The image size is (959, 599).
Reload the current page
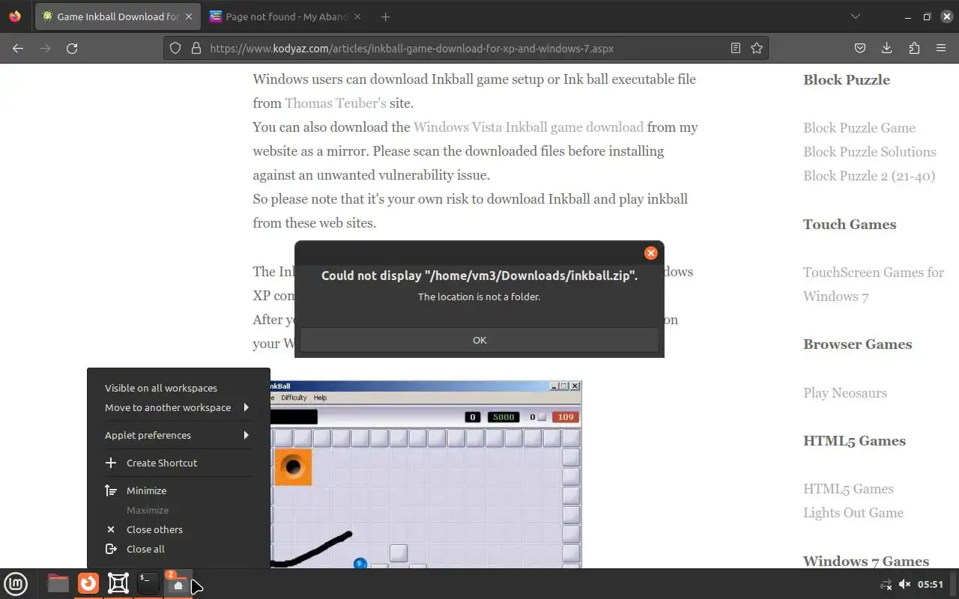72,48
